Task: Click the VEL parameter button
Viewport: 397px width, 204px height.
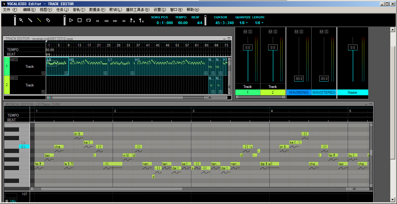Action: [13, 201]
